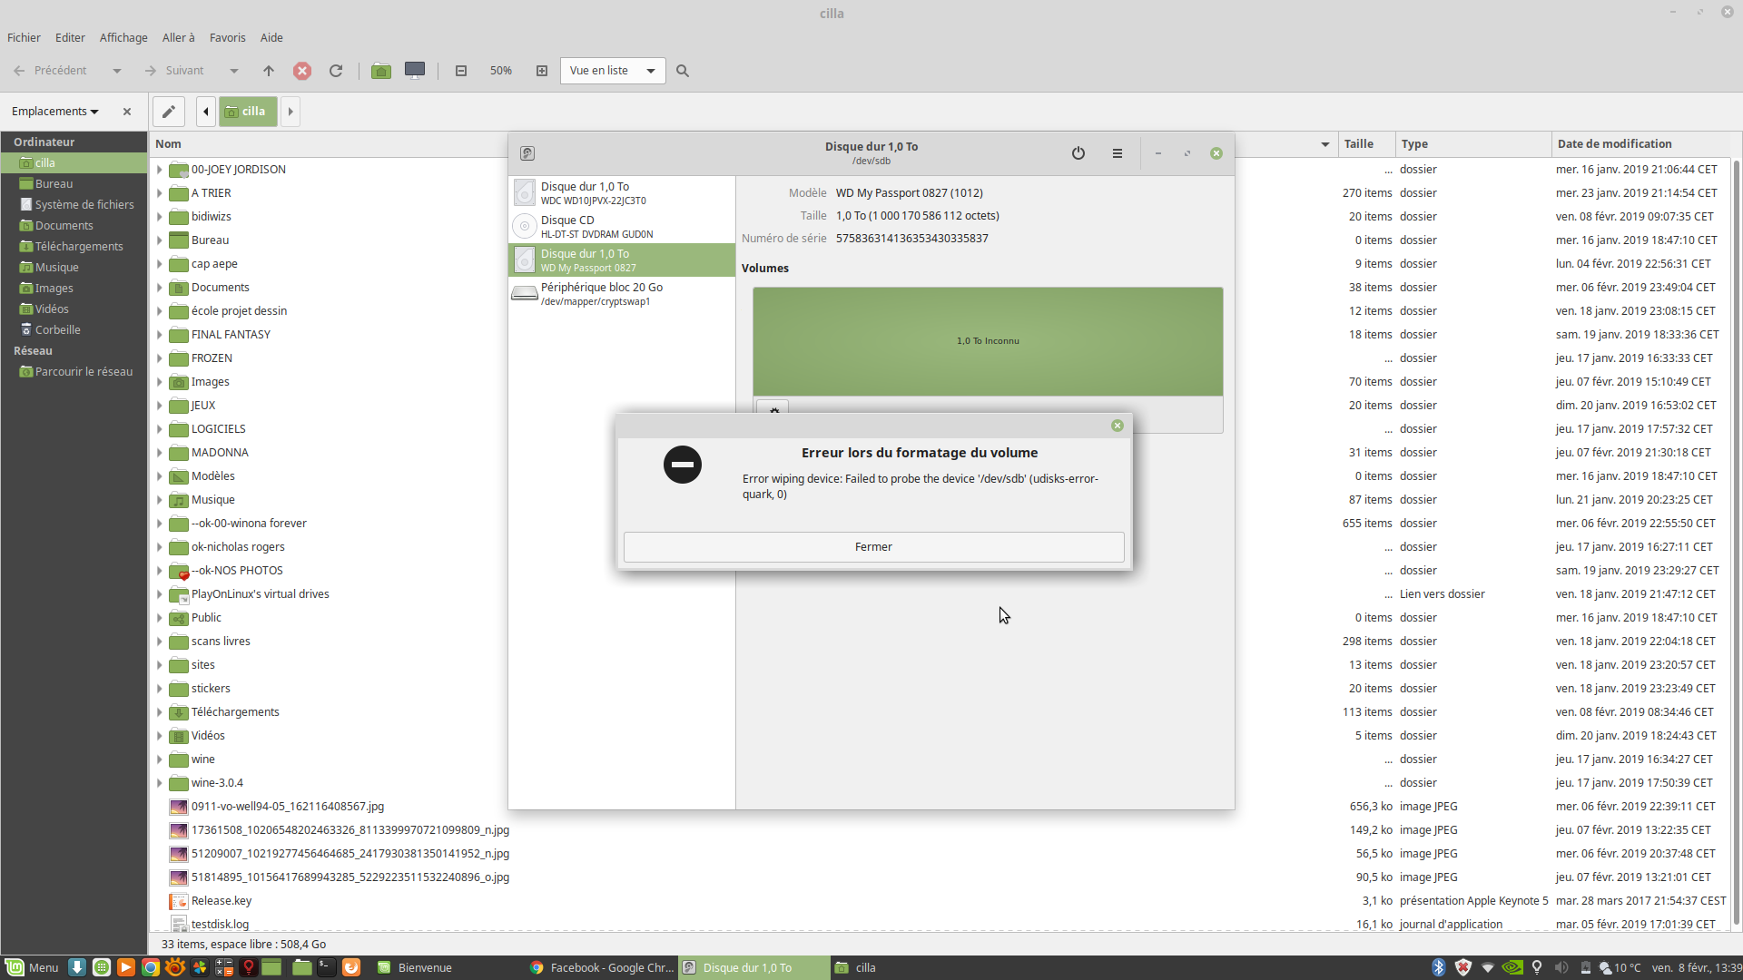
Task: Open the home folder toolbar icon
Action: pos(381,71)
